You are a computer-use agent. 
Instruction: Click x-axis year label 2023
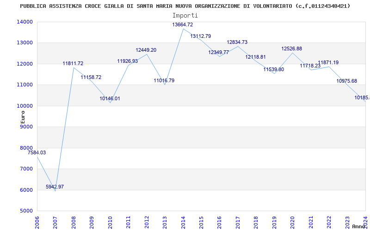point(348,222)
